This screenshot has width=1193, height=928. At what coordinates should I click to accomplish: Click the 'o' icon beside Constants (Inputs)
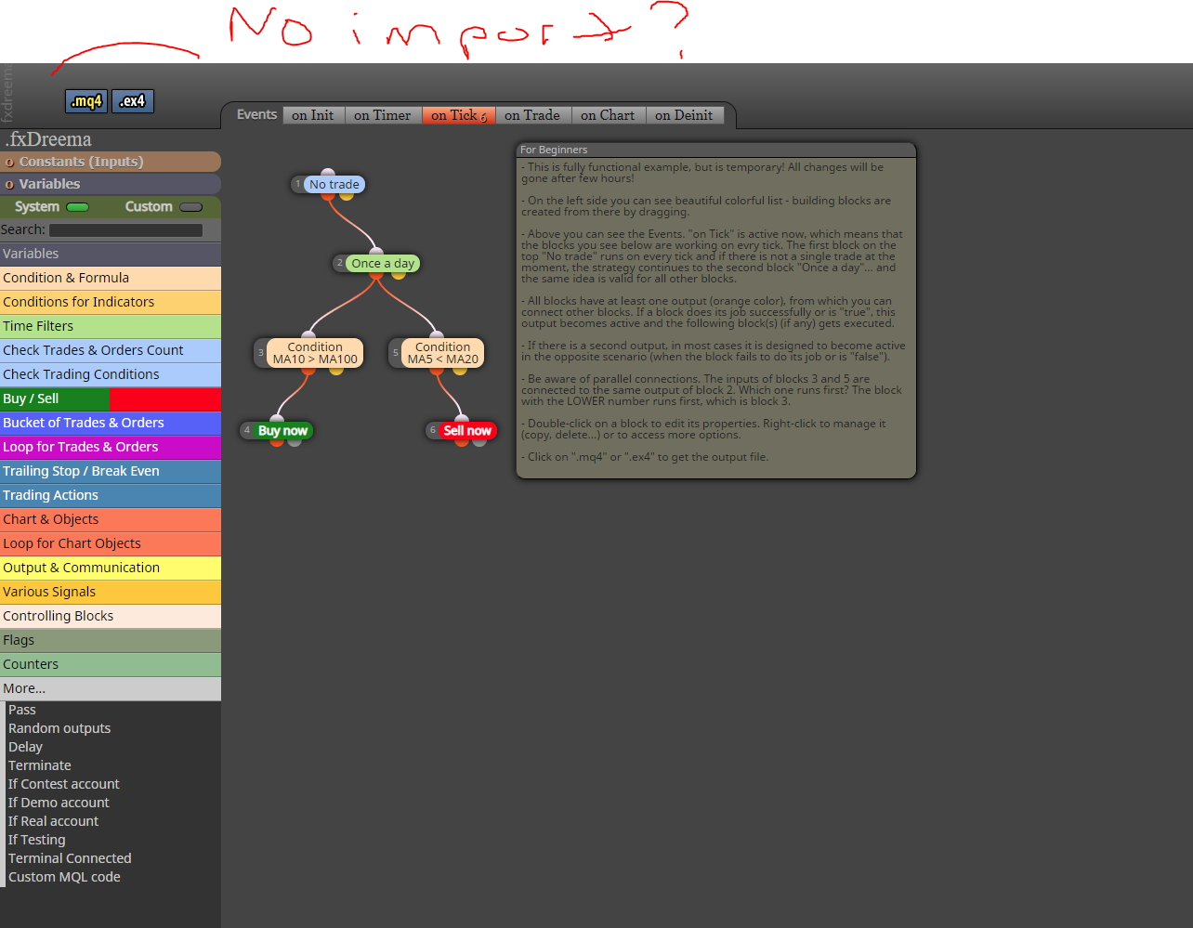[x=9, y=163]
